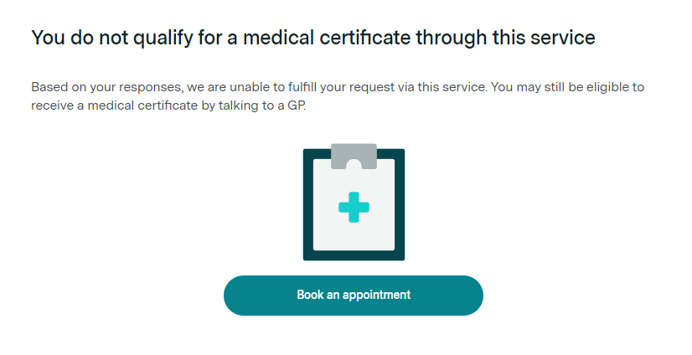The width and height of the screenshot is (692, 355).
Task: Click 'You may still be eligible' text
Action: [568, 87]
